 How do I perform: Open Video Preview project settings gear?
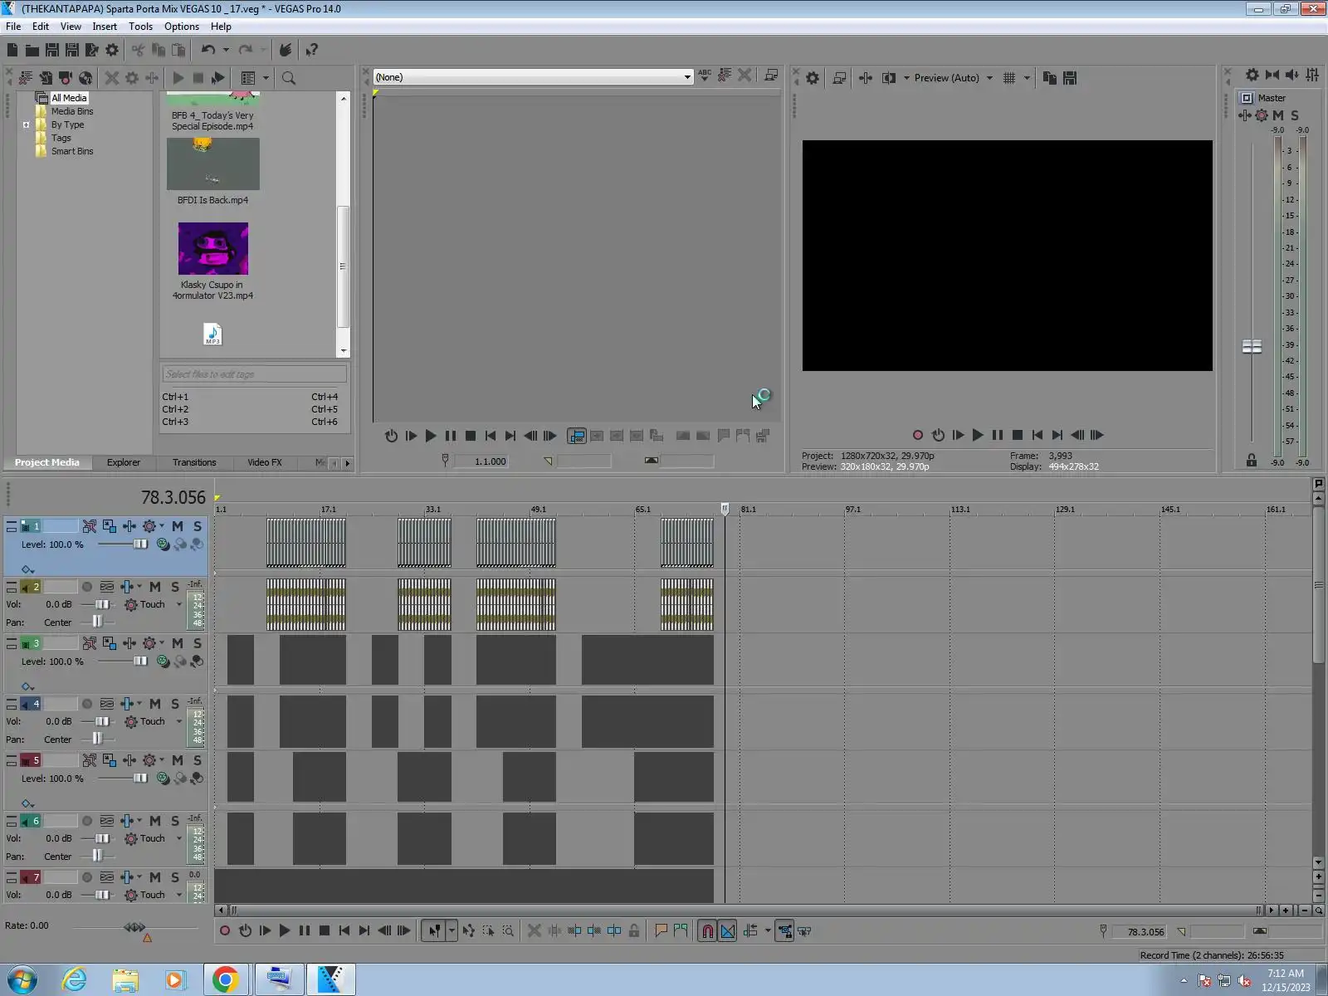pos(813,78)
